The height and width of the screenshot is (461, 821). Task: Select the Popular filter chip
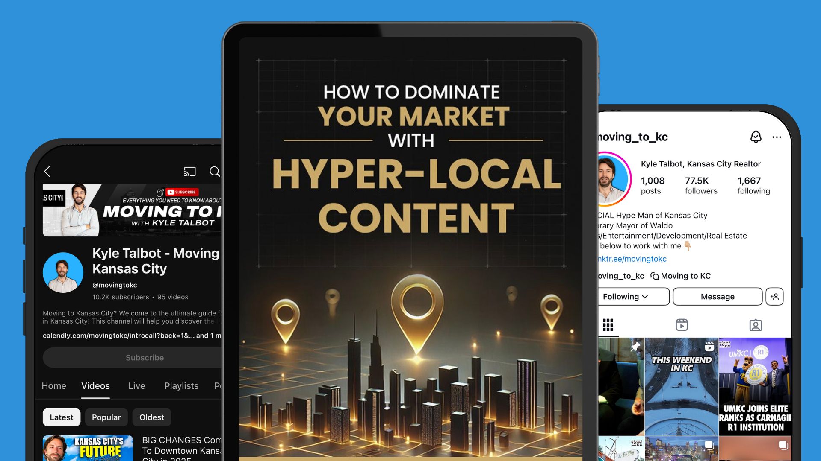(x=106, y=417)
